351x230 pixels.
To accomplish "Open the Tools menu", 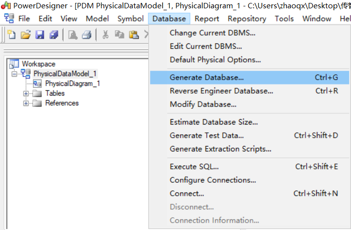I will click(284, 19).
